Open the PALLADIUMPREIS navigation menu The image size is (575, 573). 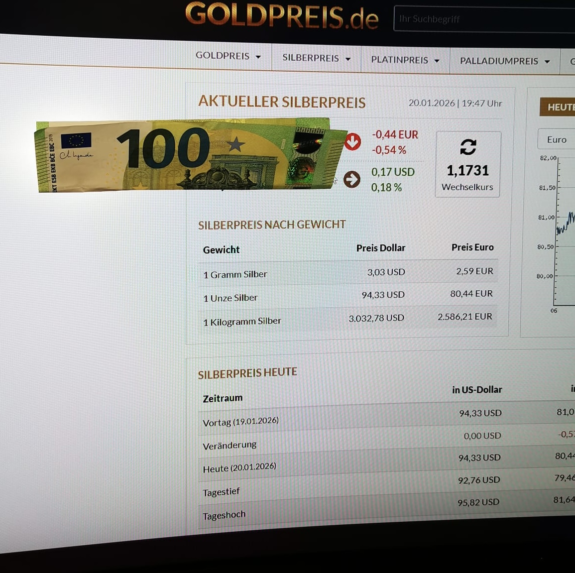[x=505, y=61]
